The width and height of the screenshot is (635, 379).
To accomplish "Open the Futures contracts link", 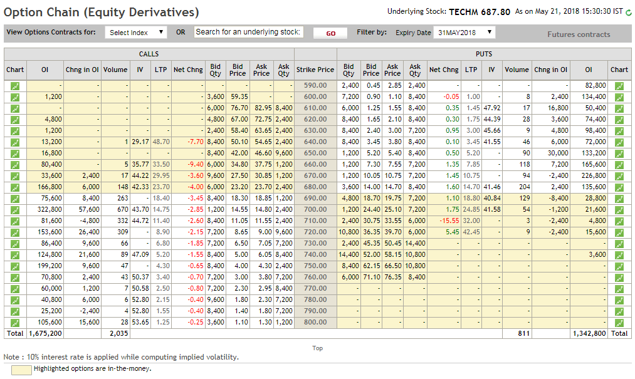I will coord(579,34).
